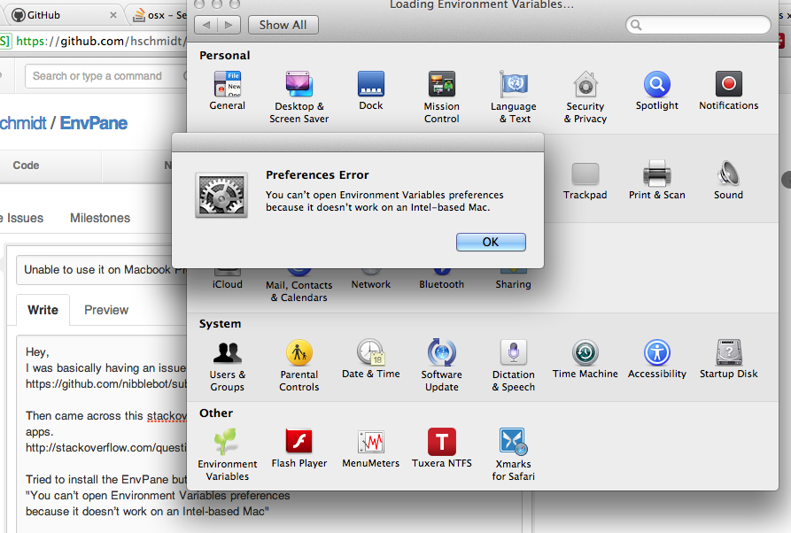Screen dimensions: 791x533
Task: Open Desktop & Screen Saver preferences
Action: tap(299, 97)
